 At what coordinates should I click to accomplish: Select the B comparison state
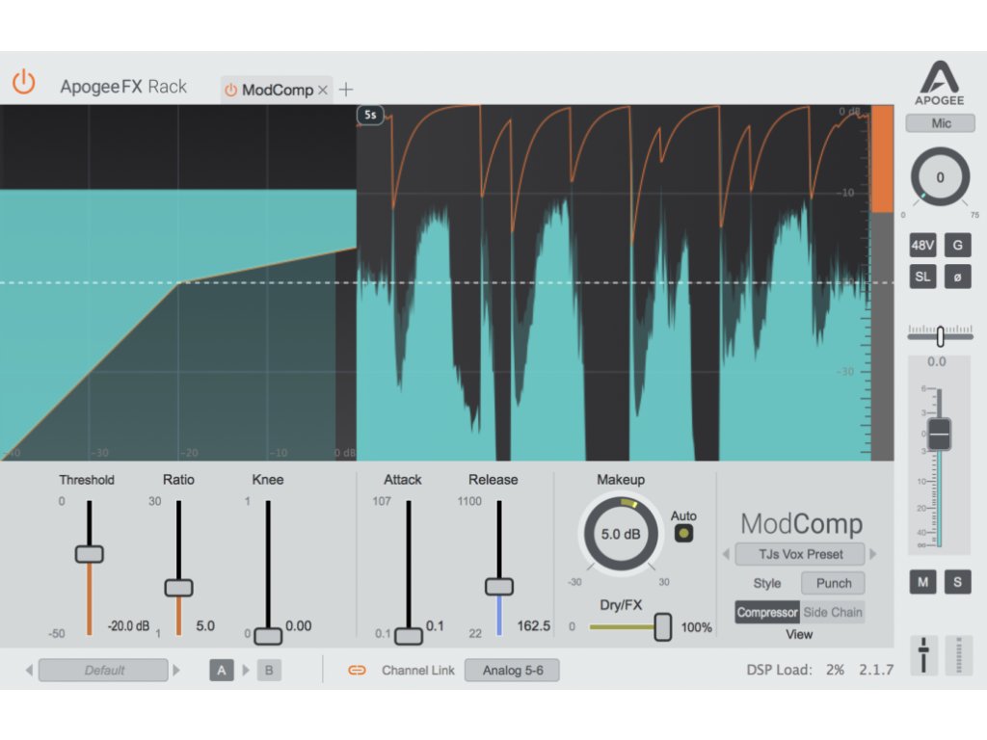(269, 671)
